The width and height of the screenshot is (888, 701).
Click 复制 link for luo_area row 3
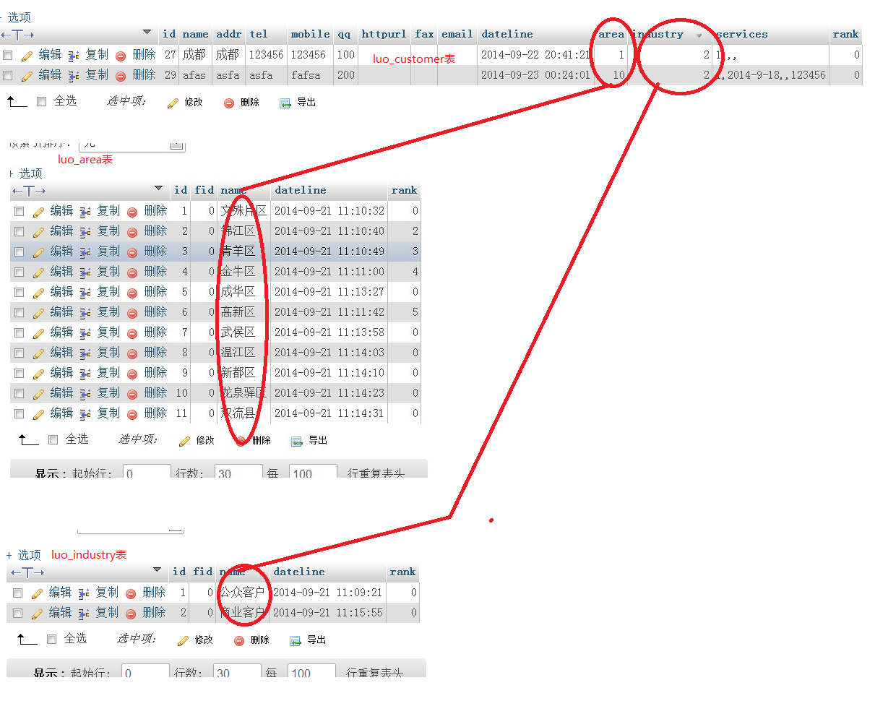point(108,251)
